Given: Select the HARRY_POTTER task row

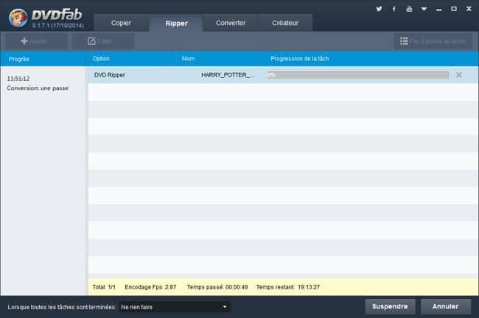Looking at the screenshot, I should pyautogui.click(x=228, y=75).
